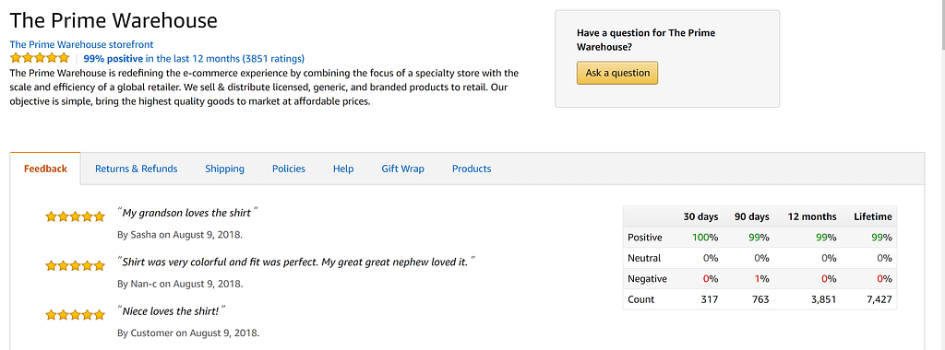945x350 pixels.
Task: Open the Shipping tab
Action: click(x=224, y=169)
